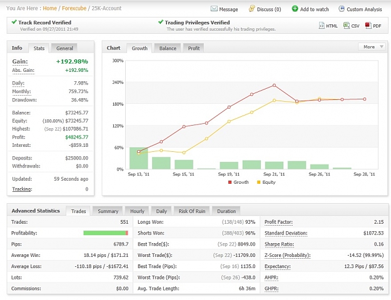Click the Sep 13 green bar in chart
Screen dimensions: 391x300
(139, 158)
